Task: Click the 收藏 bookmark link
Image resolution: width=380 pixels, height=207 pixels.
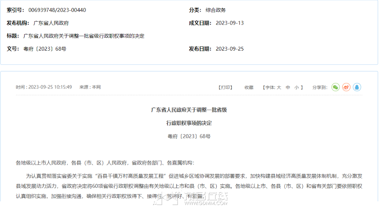Action: click(x=249, y=87)
